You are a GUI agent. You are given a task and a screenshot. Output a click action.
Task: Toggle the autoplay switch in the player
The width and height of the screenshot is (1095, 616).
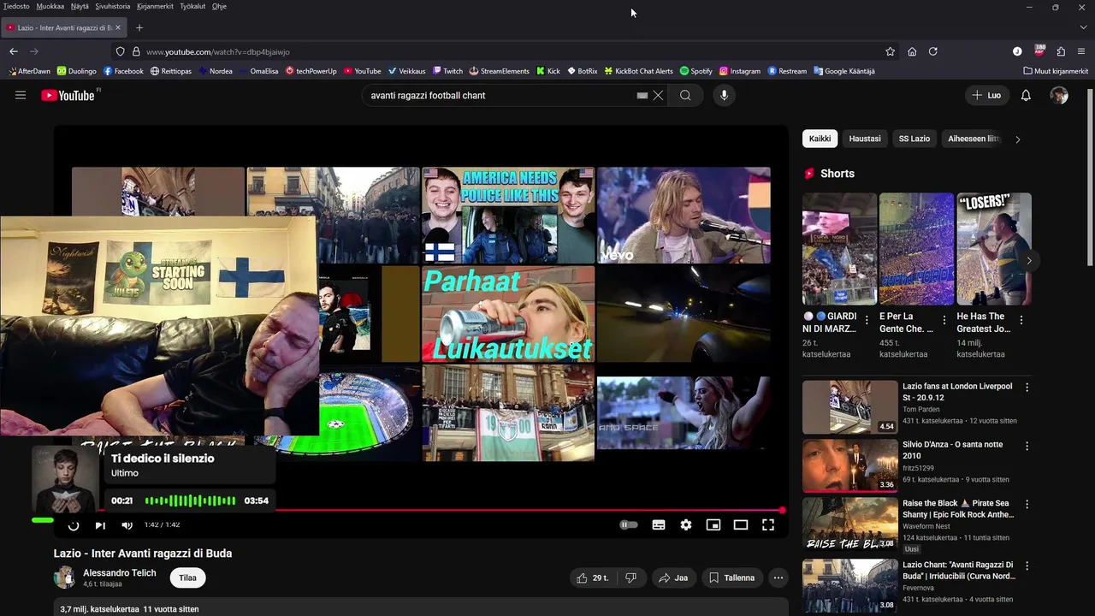pyautogui.click(x=629, y=524)
